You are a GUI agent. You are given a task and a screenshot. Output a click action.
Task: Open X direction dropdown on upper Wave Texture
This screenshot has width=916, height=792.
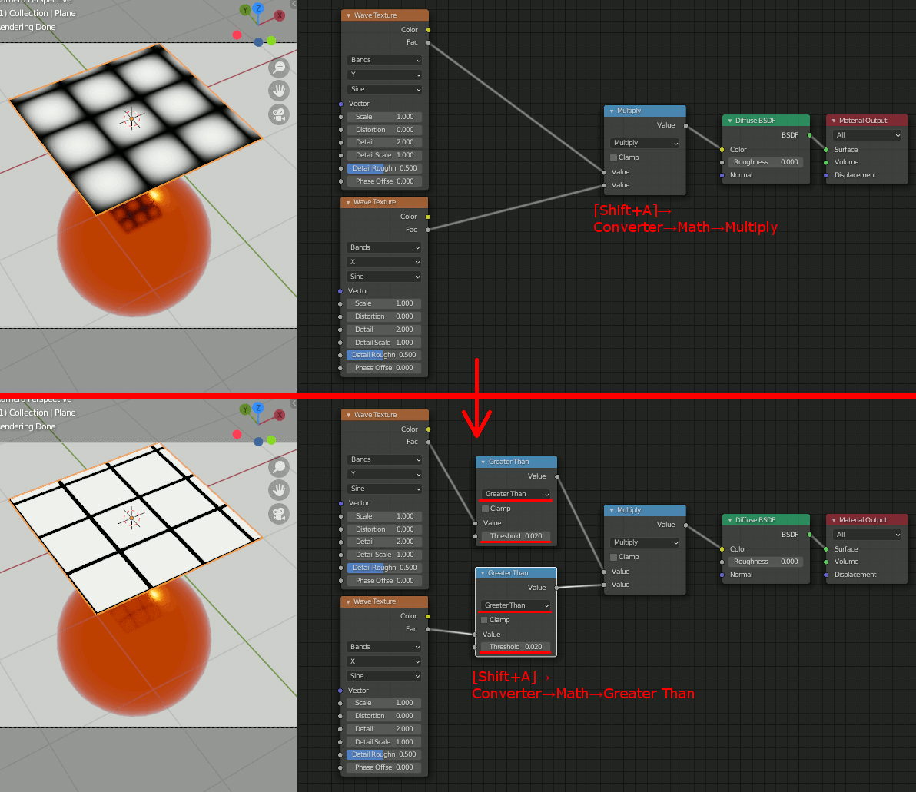383,262
